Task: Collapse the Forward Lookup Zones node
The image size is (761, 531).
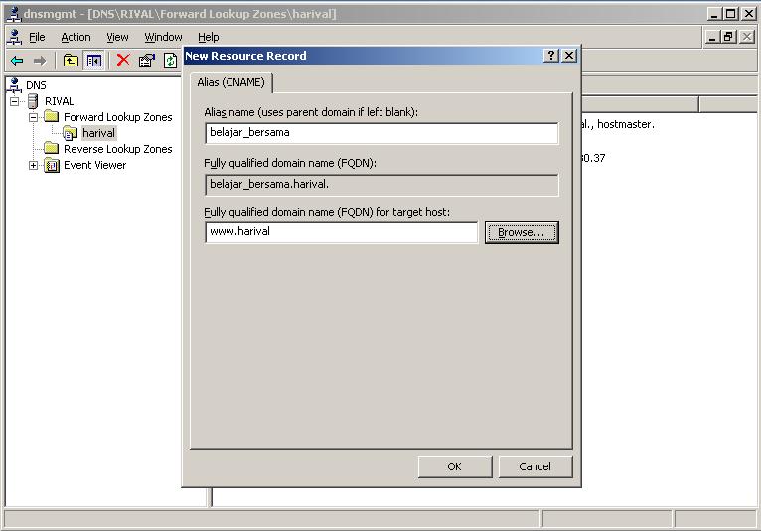Action: 33,117
